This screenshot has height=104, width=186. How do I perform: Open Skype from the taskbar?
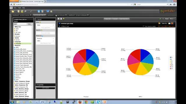tap(99, 102)
